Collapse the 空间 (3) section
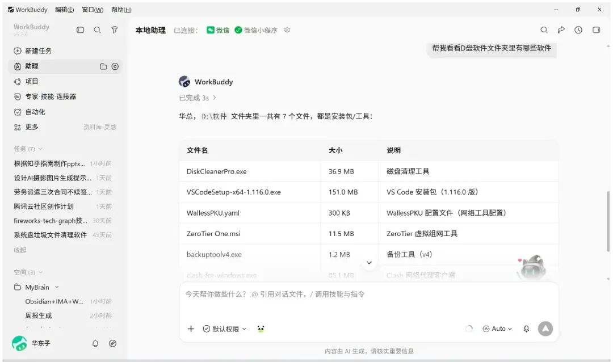 pos(28,272)
